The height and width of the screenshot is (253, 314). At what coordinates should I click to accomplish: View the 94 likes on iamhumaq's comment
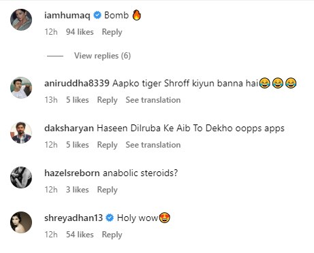[80, 32]
